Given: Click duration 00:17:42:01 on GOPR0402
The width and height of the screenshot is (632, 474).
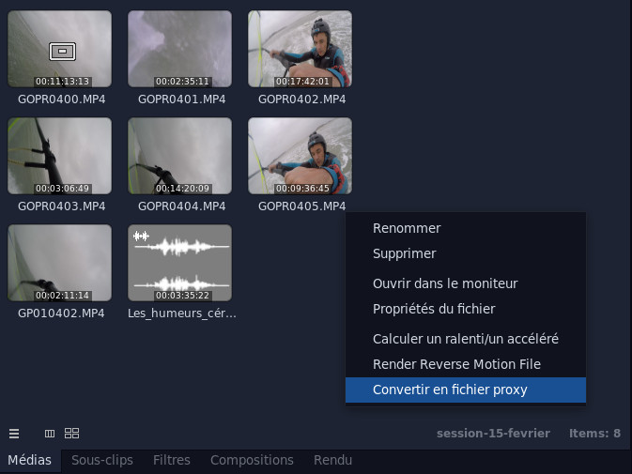Looking at the screenshot, I should [302, 82].
